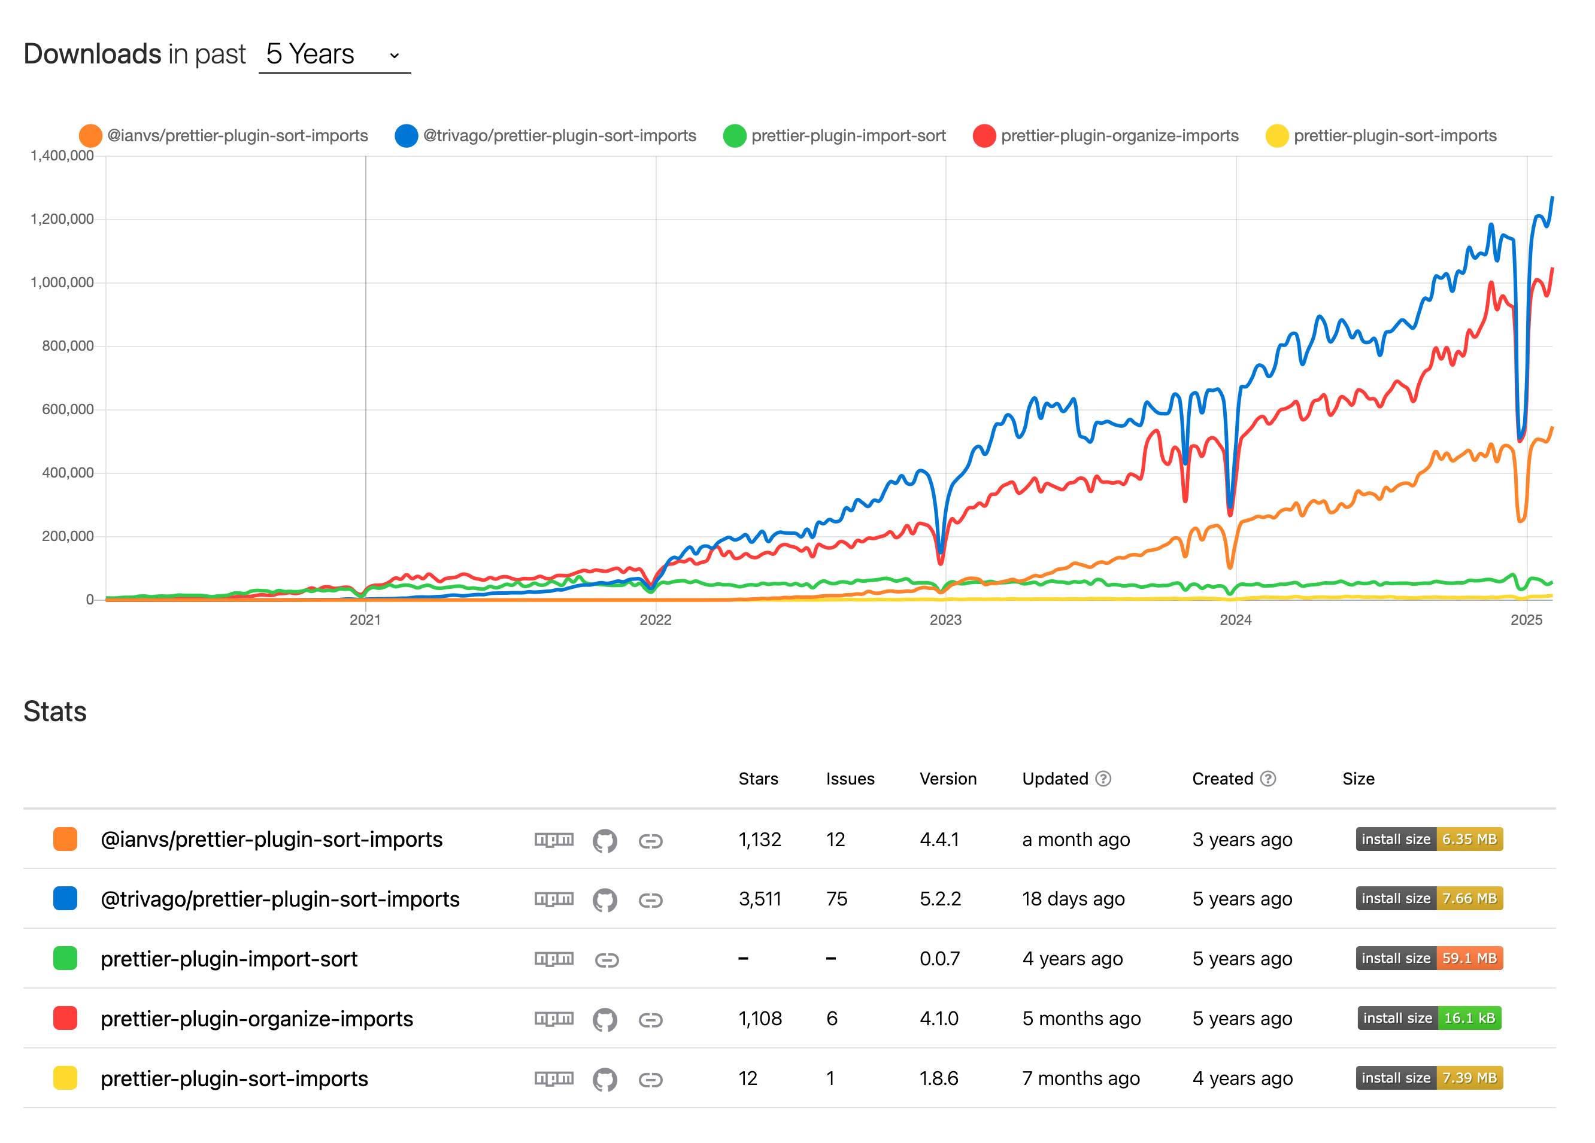1595x1143 pixels.
Task: Click version 1.8.6 cell
Action: click(939, 1078)
